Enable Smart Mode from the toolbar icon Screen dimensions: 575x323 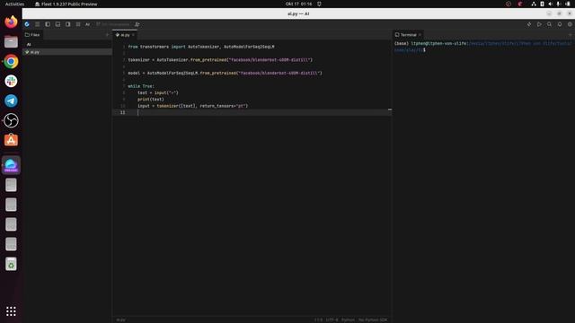pyautogui.click(x=529, y=24)
